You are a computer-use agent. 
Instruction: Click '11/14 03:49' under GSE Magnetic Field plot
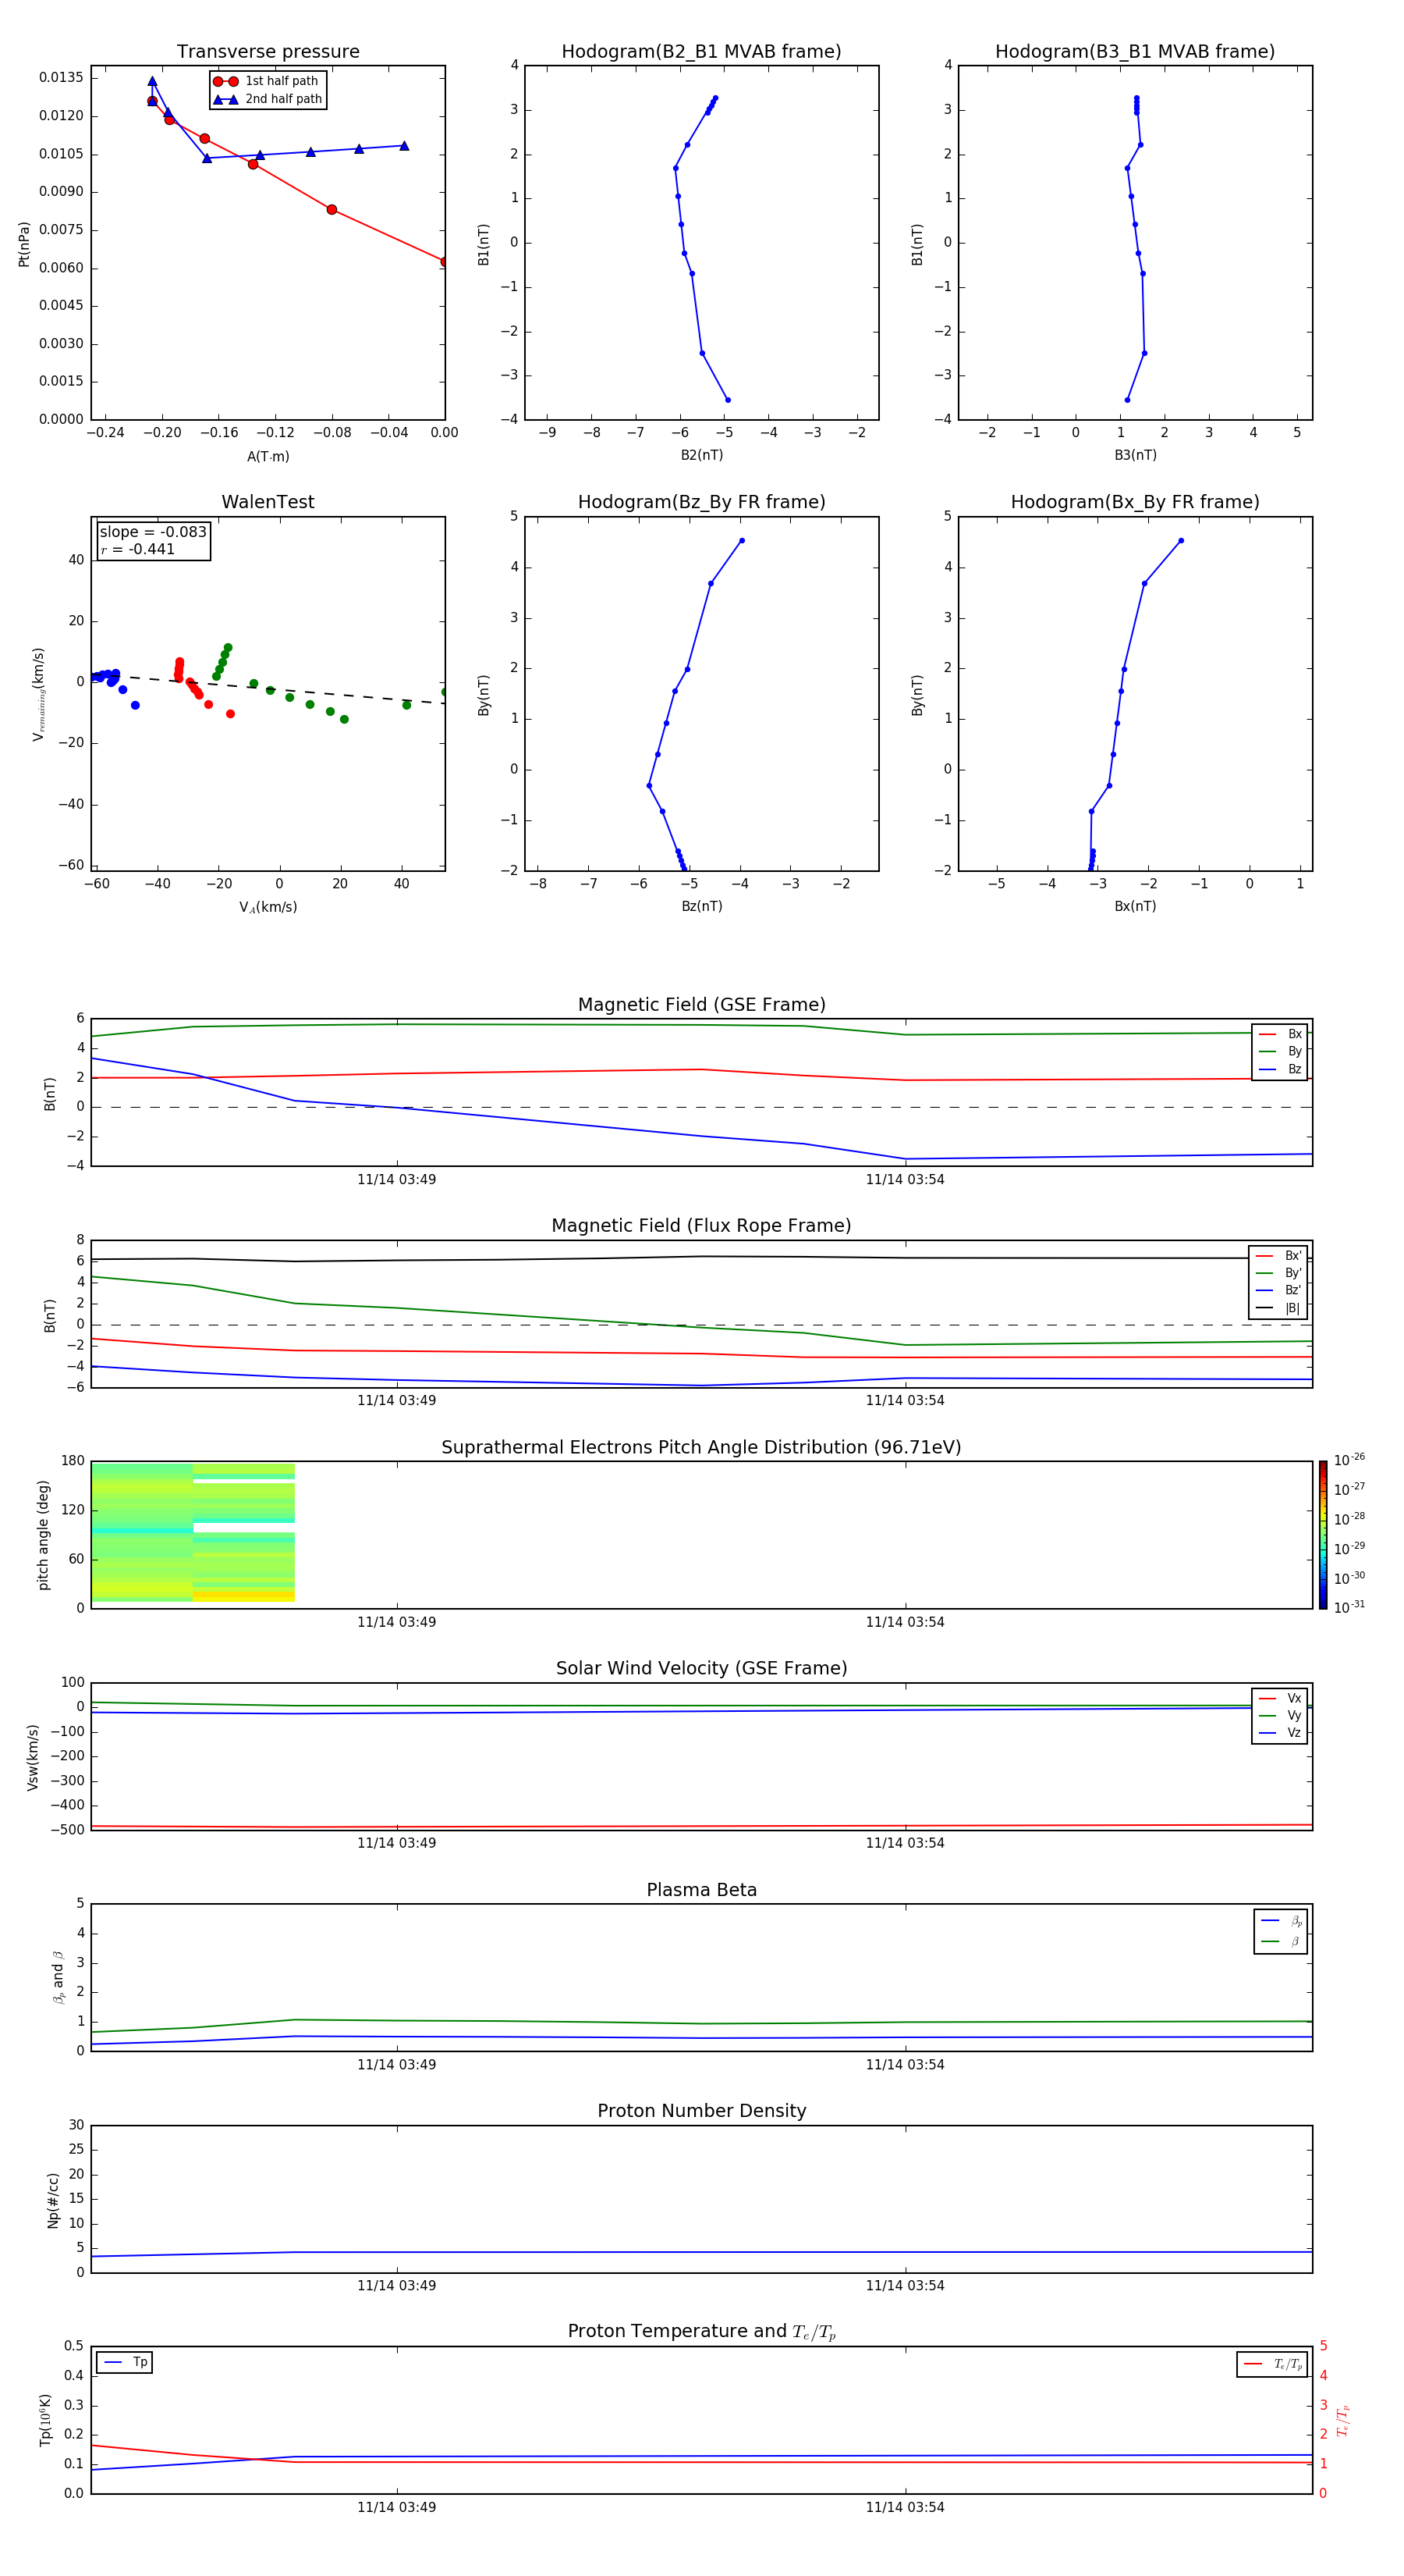coord(397,1180)
